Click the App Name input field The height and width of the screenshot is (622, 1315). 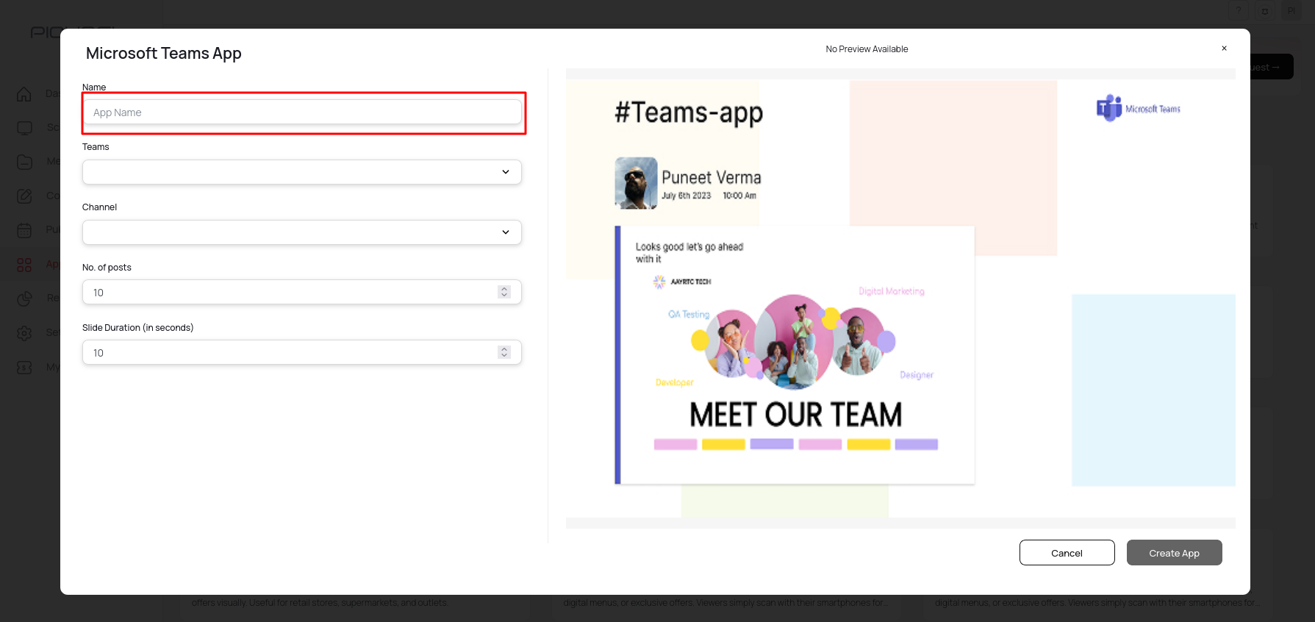[302, 112]
